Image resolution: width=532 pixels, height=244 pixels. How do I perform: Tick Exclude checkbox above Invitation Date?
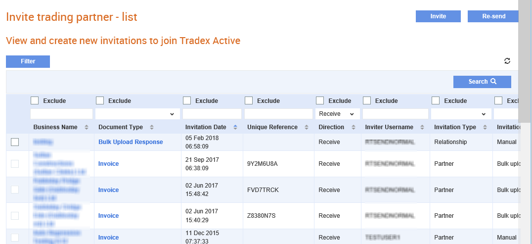tap(186, 100)
